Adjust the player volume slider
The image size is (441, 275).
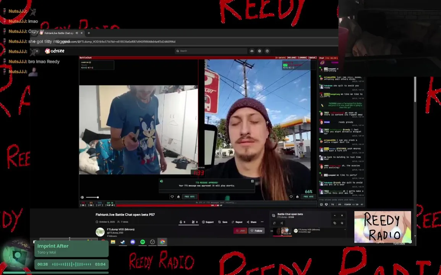92,197
